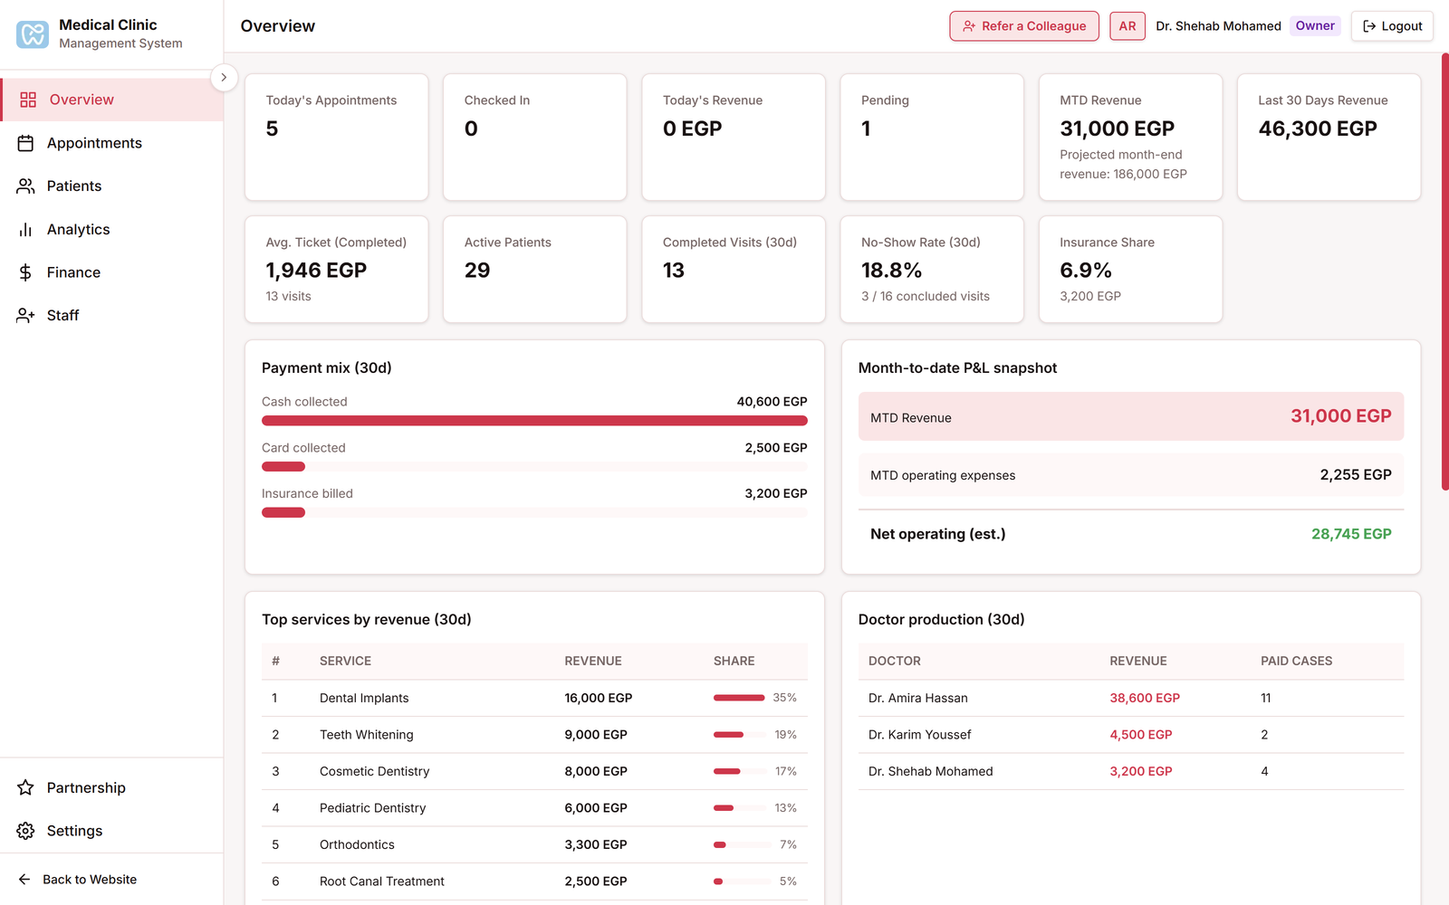The height and width of the screenshot is (905, 1449).
Task: Click the Back to Website arrow icon
Action: (x=24, y=879)
